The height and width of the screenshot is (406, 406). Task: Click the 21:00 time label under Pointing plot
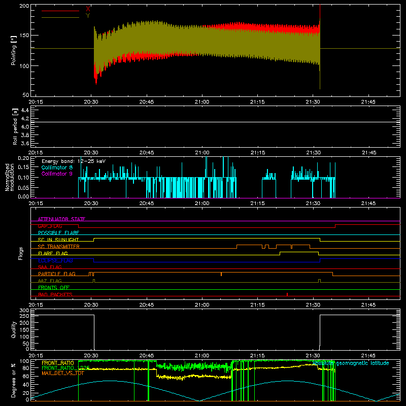coord(202,102)
